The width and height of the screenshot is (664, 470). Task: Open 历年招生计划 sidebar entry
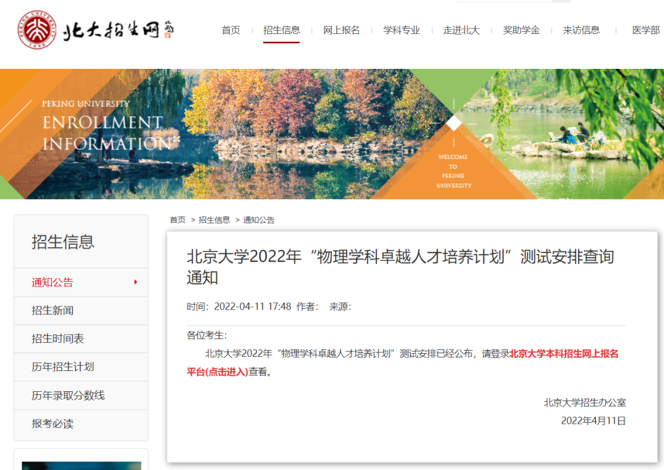click(63, 367)
